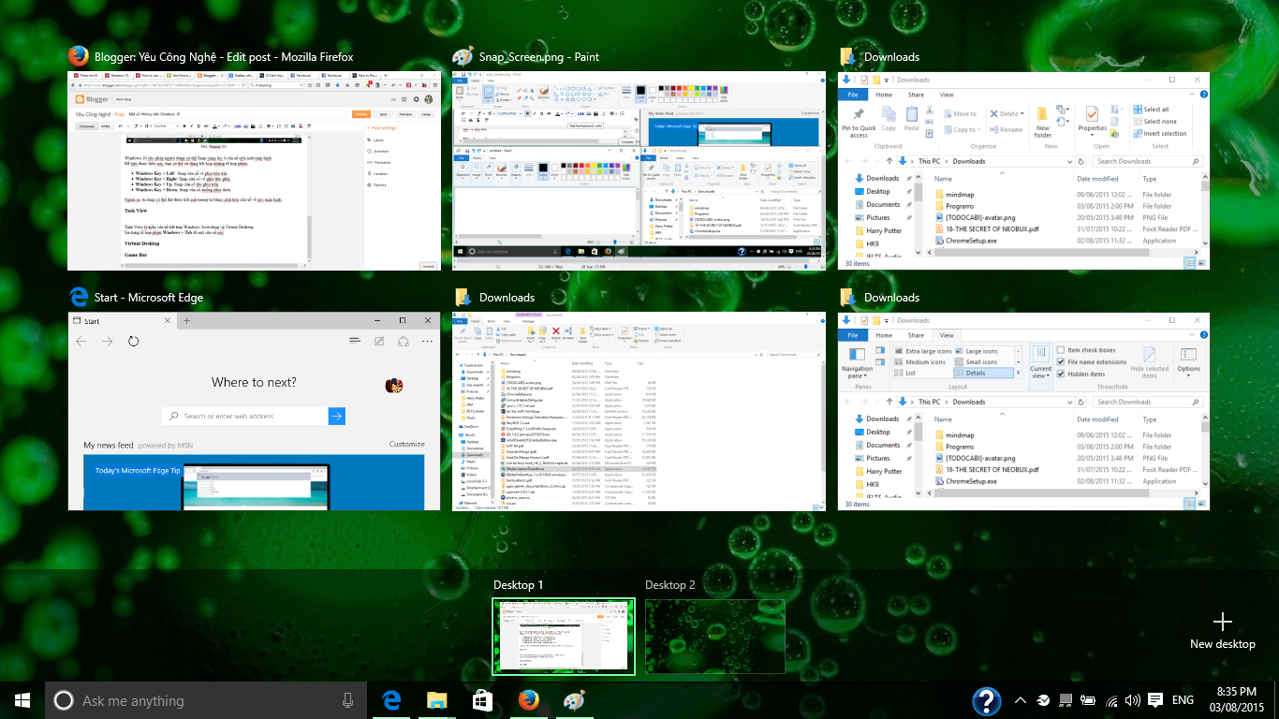Screen dimensions: 1279x719
Task: Click the Edge Search or enter web address field
Action: [x=245, y=417]
